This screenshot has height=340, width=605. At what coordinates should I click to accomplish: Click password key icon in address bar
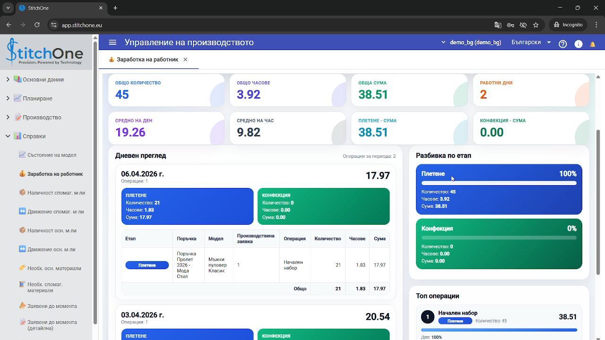[x=510, y=25]
